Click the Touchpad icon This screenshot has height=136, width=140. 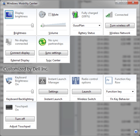tap(9, 107)
